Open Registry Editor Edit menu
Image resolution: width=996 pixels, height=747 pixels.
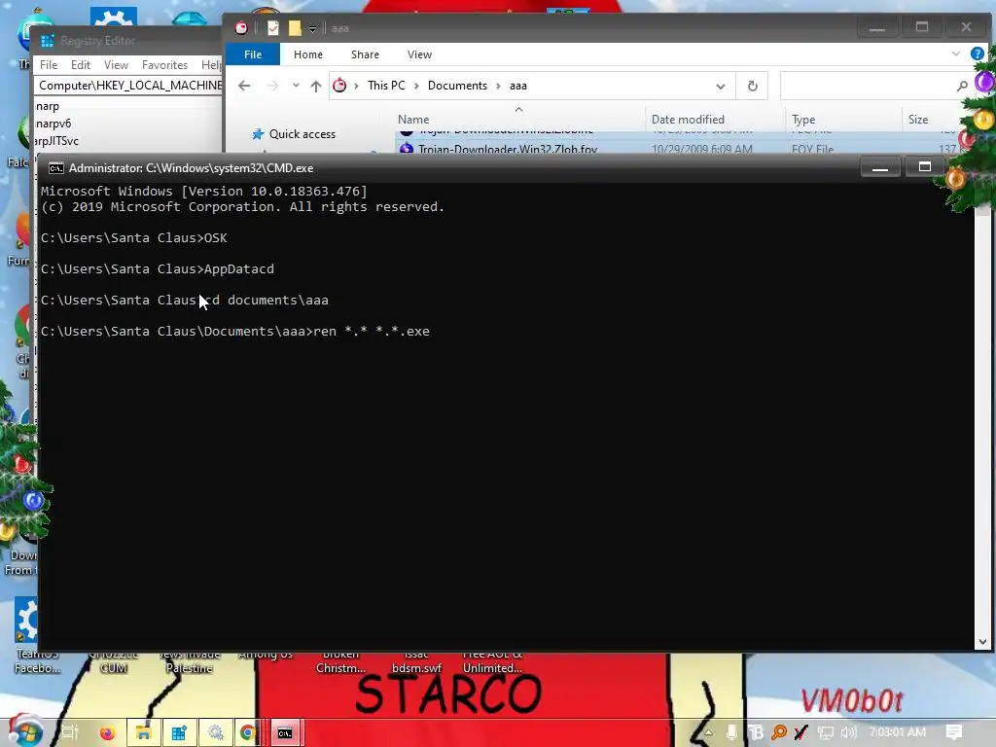click(x=80, y=65)
